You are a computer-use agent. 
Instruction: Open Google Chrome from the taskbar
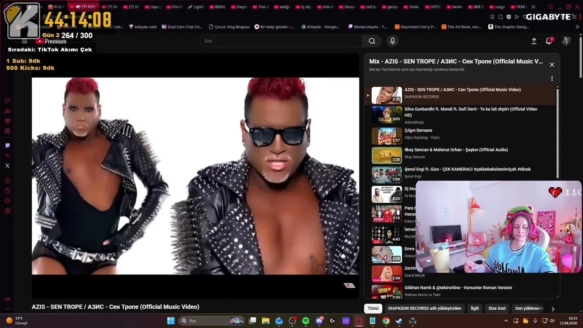coord(386,321)
